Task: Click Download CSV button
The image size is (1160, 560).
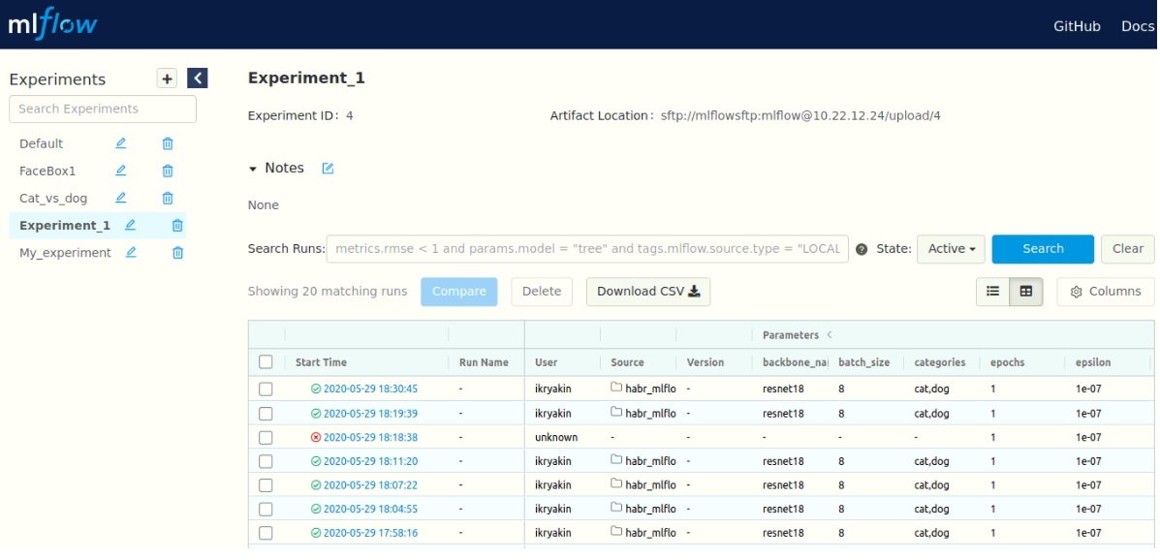Action: tap(648, 292)
